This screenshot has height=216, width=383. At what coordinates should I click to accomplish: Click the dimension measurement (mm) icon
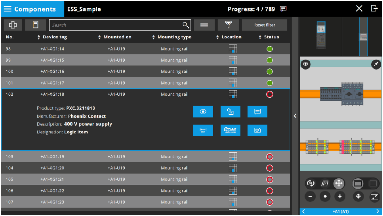point(203,130)
